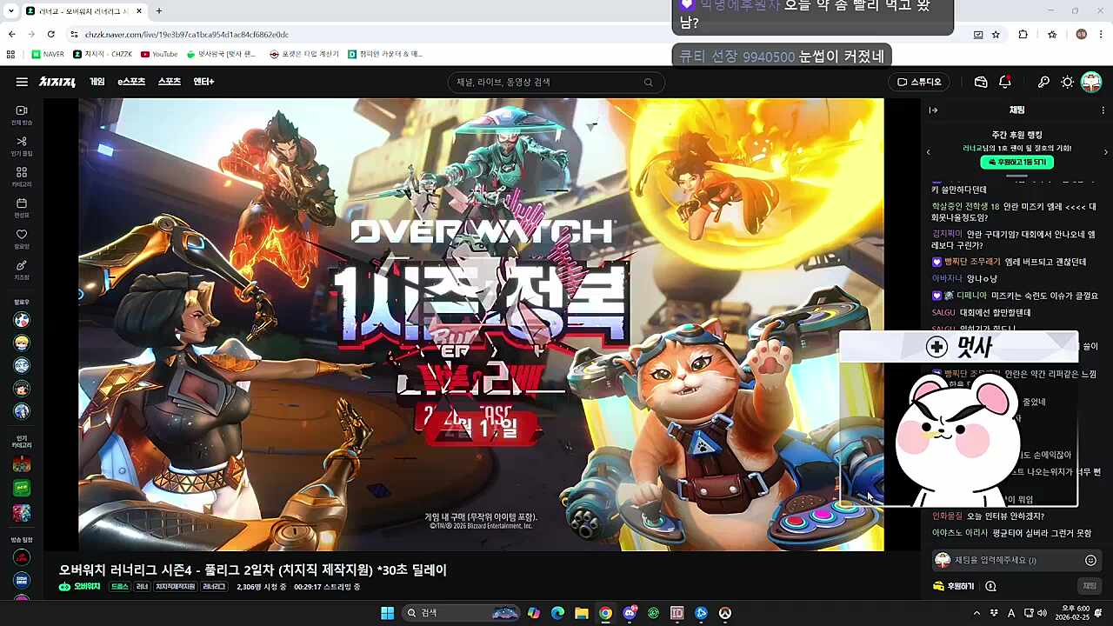The image size is (1113, 626).
Task: Open CHZZK settings gear icon
Action: (x=1067, y=82)
